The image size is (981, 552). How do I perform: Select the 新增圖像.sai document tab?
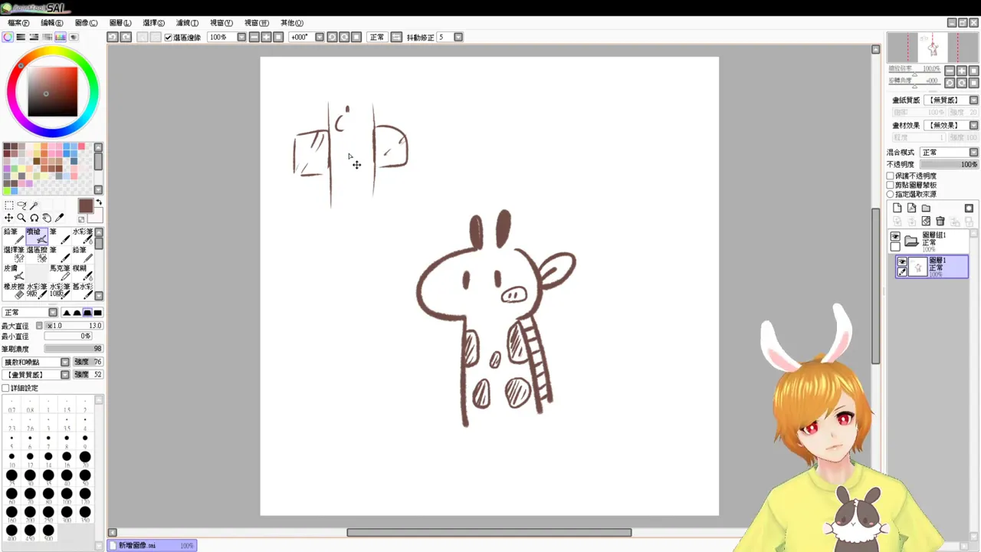pos(153,545)
